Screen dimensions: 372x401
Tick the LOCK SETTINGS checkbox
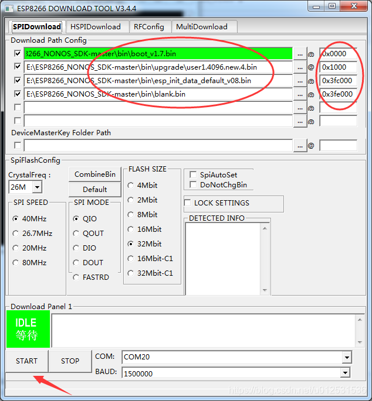[x=187, y=203]
